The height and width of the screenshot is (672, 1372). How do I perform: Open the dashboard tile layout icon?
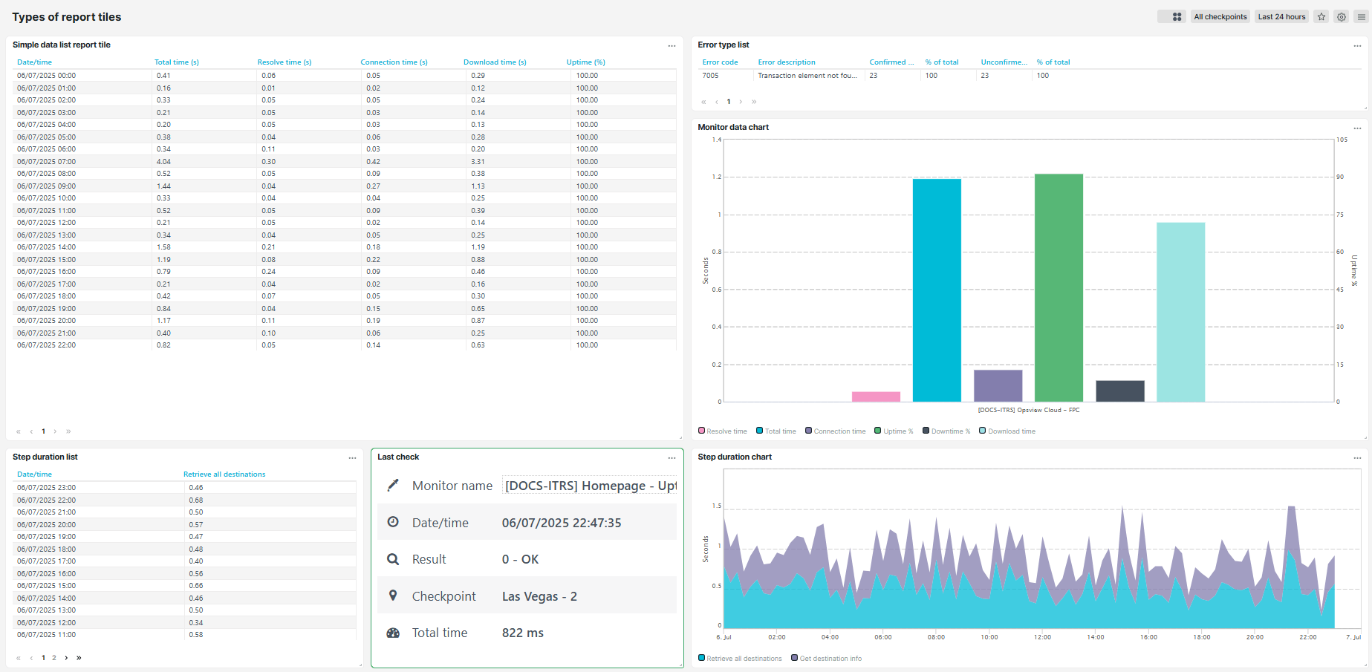point(1177,16)
